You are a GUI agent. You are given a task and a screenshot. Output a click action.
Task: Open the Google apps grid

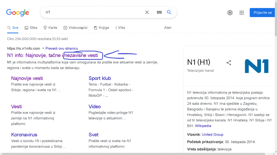242,13
